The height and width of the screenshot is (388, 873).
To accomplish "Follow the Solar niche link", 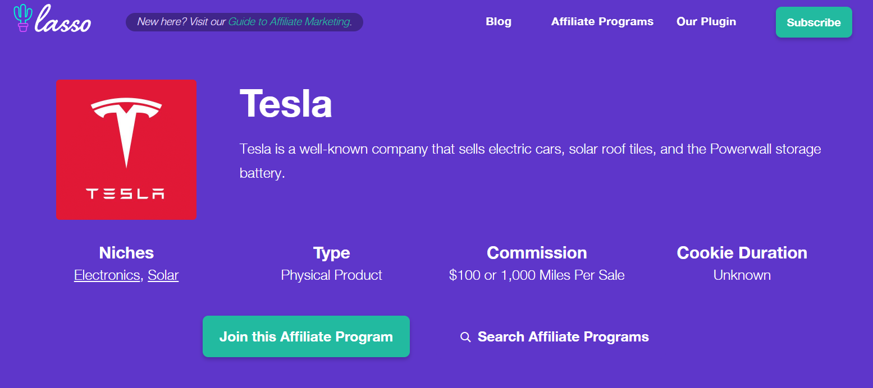I will 163,275.
